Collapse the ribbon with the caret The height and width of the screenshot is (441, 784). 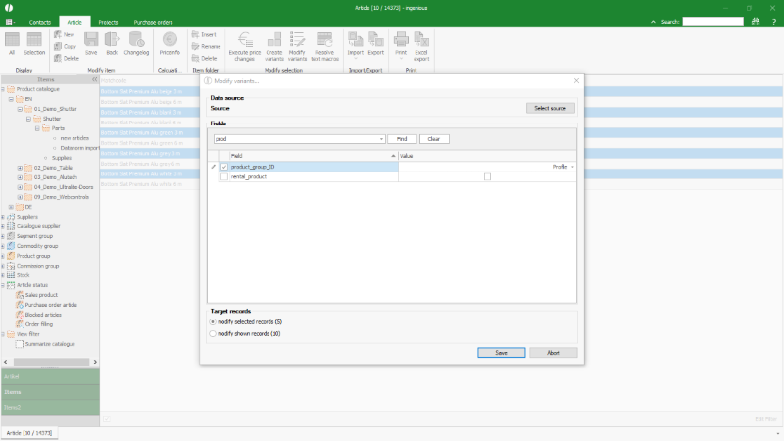[653, 22]
